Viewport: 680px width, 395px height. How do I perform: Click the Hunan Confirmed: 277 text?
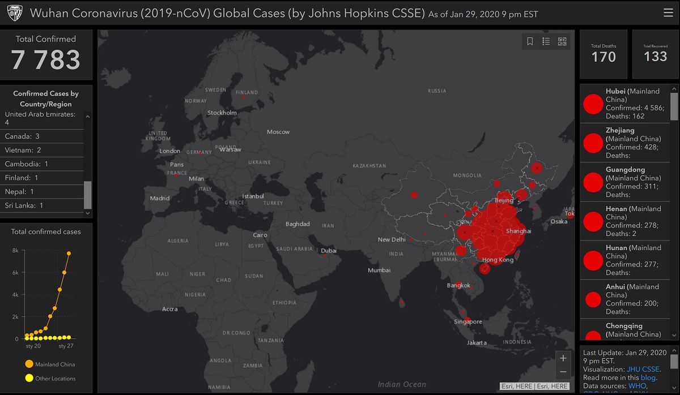tap(632, 264)
